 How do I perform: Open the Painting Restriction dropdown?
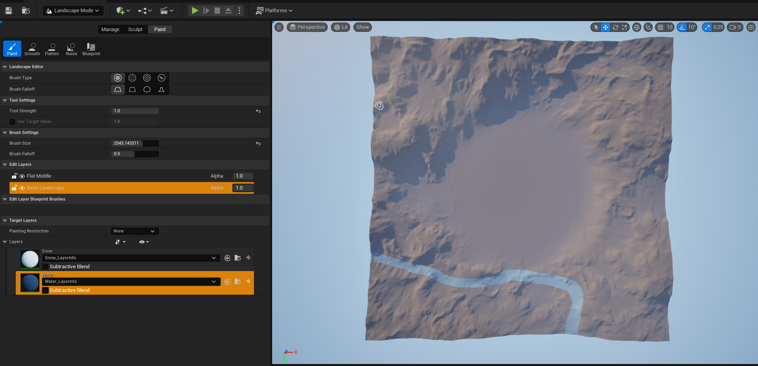134,231
